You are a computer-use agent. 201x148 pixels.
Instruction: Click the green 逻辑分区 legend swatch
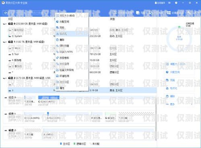click(74, 144)
